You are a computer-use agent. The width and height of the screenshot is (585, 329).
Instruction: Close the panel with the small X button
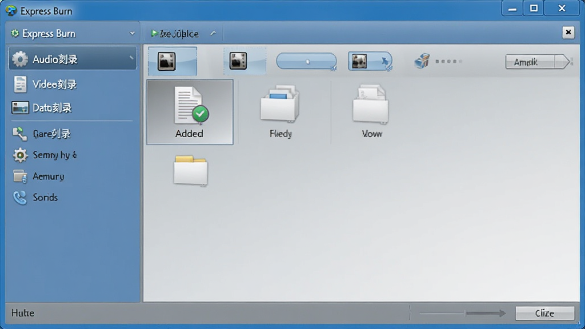pyautogui.click(x=568, y=33)
